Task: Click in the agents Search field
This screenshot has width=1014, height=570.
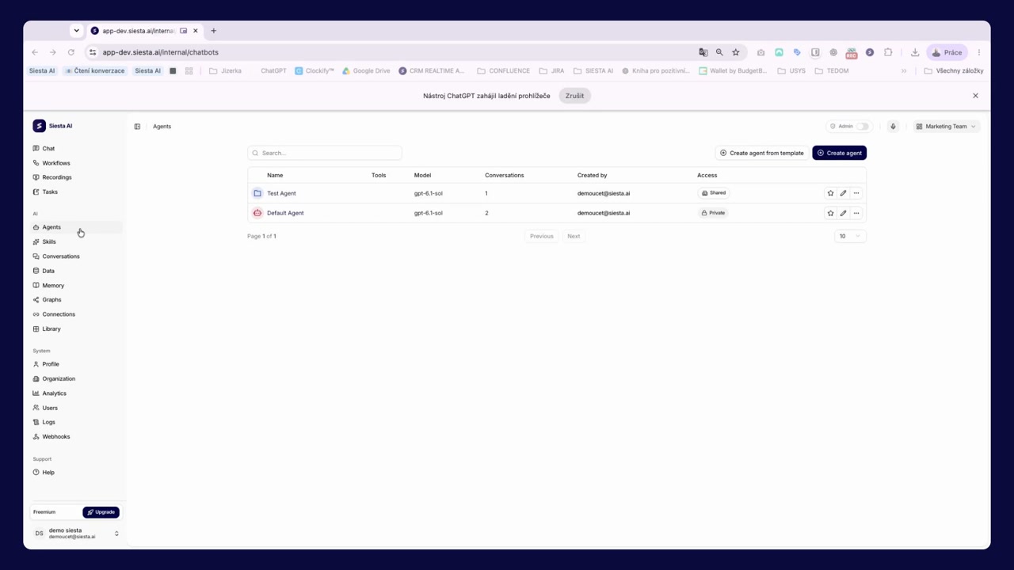Action: (x=325, y=153)
